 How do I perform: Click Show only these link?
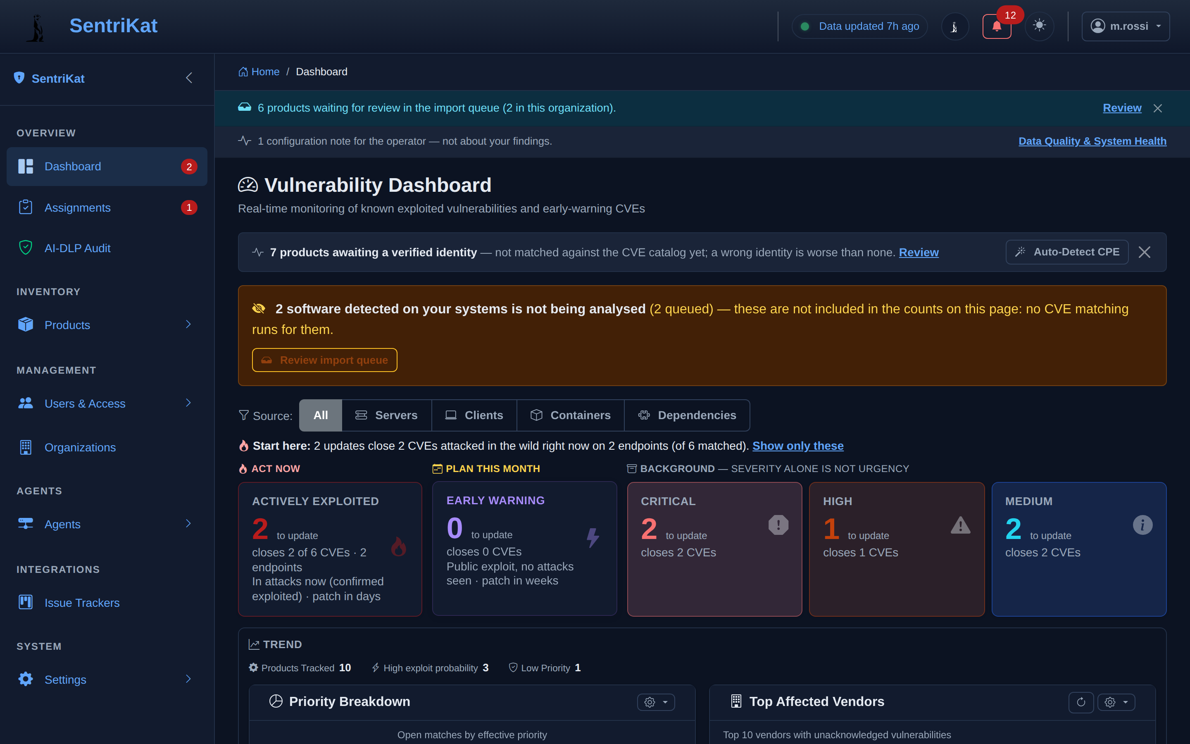coord(797,446)
